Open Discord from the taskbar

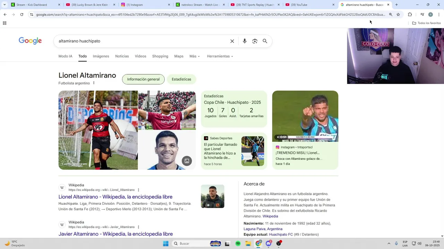point(269,243)
